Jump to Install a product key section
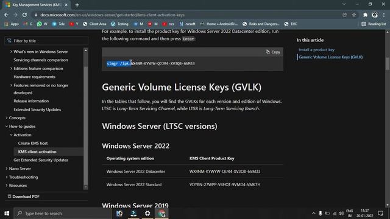This screenshot has width=390, height=219. (x=316, y=50)
